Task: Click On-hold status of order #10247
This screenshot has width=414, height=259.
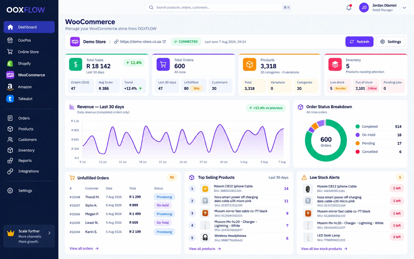Action: click(x=163, y=205)
